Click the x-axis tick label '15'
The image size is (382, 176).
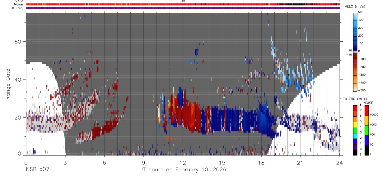[222, 163]
